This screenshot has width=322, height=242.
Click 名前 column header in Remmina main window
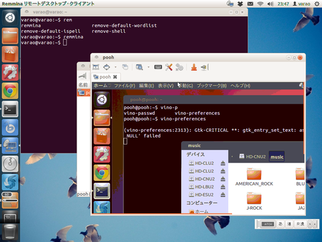pos(83,85)
